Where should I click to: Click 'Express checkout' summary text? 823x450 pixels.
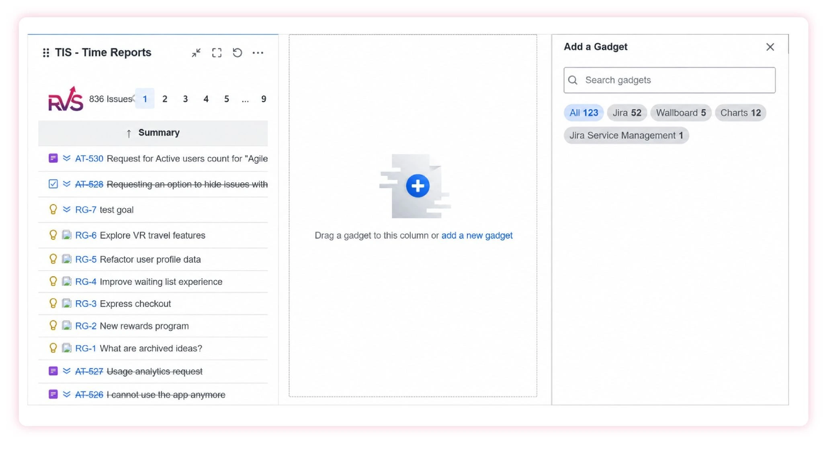pyautogui.click(x=135, y=304)
